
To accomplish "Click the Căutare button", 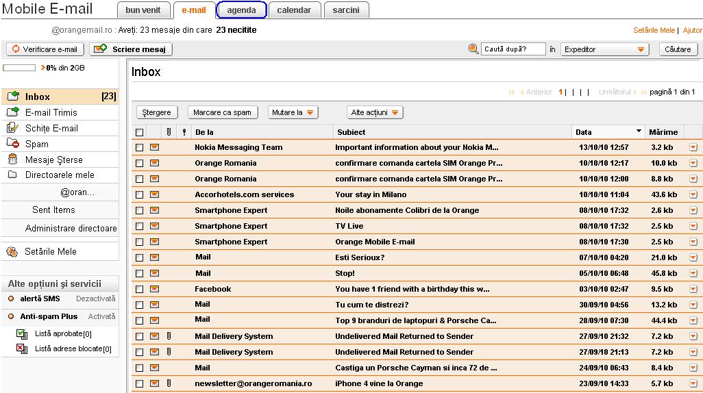I will (678, 49).
